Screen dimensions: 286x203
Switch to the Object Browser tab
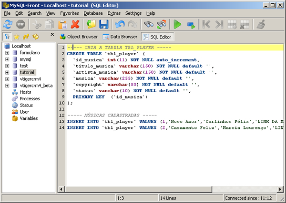[x=79, y=37]
